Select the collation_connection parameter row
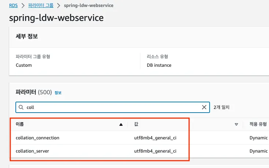This screenshot has height=168, width=269. tap(37, 138)
